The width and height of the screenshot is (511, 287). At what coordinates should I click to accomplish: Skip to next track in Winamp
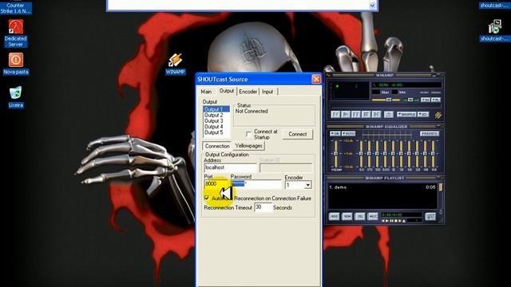point(376,114)
